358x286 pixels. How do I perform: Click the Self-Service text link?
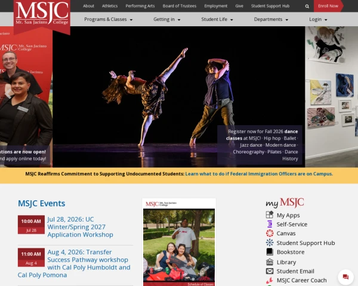click(x=292, y=224)
